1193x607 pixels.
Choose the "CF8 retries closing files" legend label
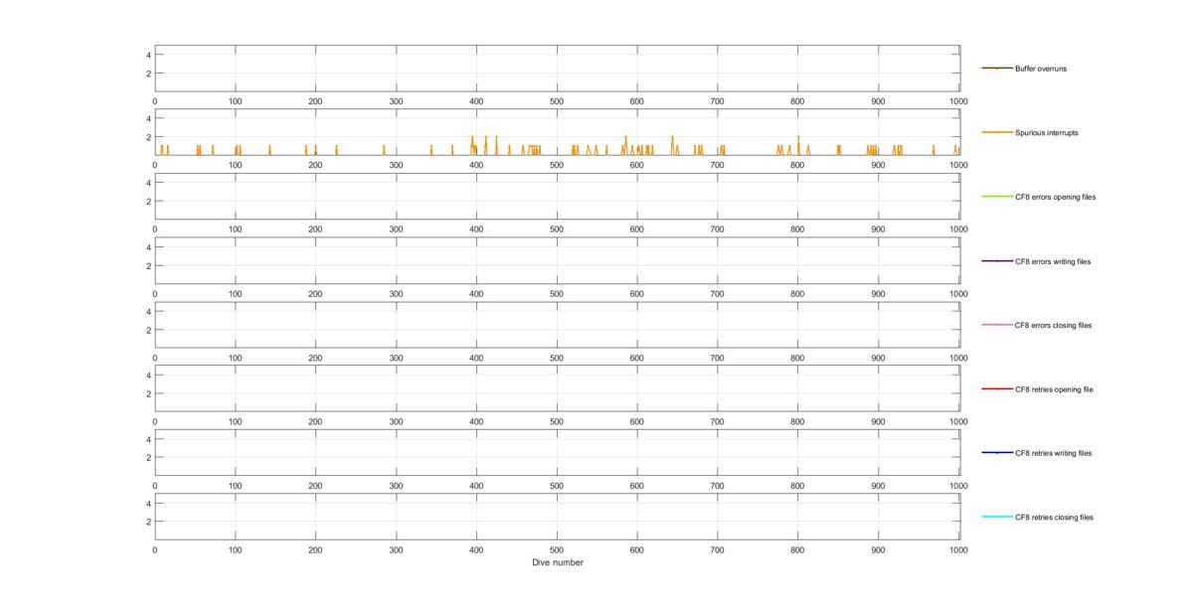coord(1054,518)
